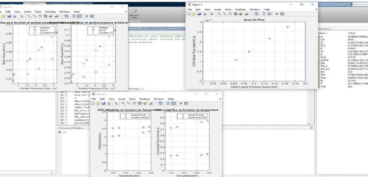Click the MATLAB Search Documentation field

pos(359,4)
